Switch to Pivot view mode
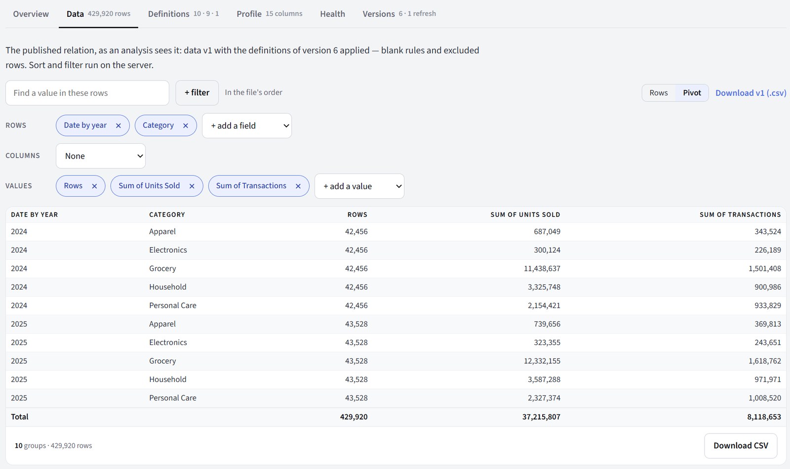 [692, 93]
